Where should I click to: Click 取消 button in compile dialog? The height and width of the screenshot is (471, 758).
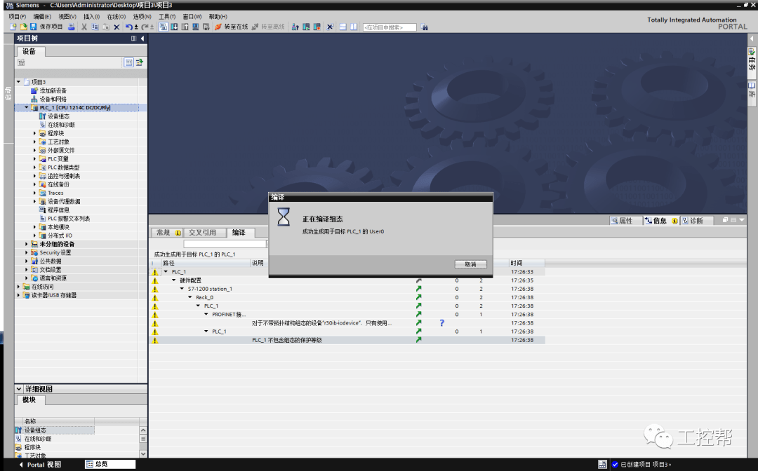click(x=470, y=264)
